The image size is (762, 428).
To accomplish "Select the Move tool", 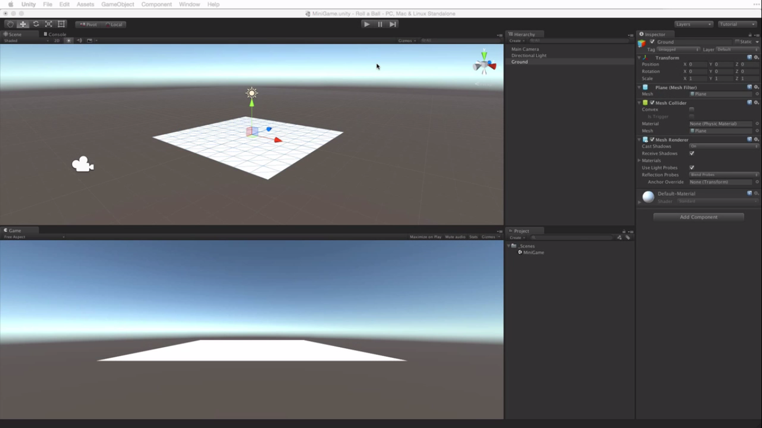I will 22,24.
